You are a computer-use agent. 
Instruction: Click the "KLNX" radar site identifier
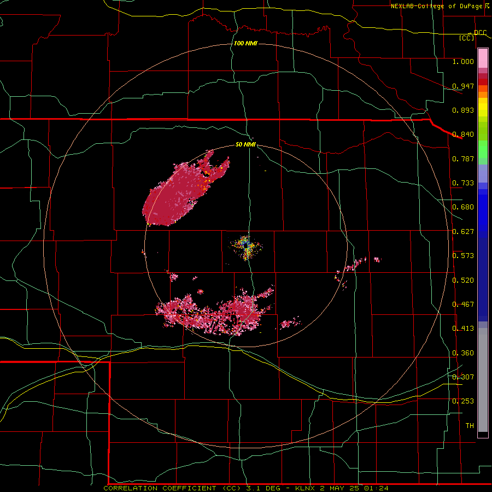point(306,488)
